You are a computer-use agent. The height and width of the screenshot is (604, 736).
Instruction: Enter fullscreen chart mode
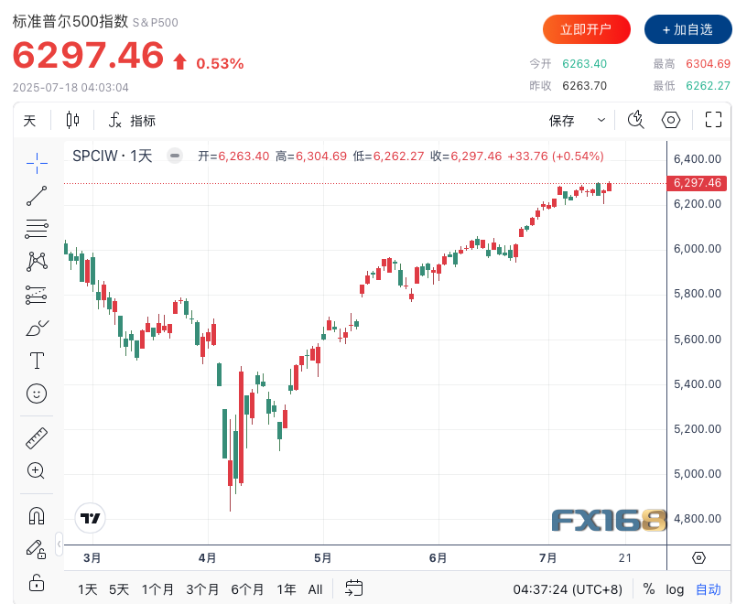point(714,120)
